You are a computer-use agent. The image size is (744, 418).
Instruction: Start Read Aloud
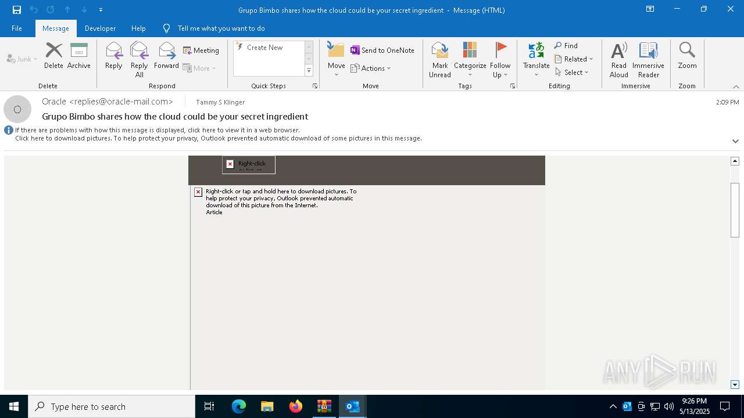click(x=618, y=60)
